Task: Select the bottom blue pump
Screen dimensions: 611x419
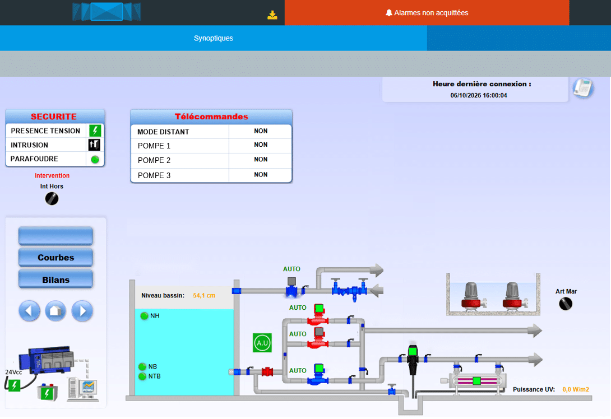Action: click(318, 375)
